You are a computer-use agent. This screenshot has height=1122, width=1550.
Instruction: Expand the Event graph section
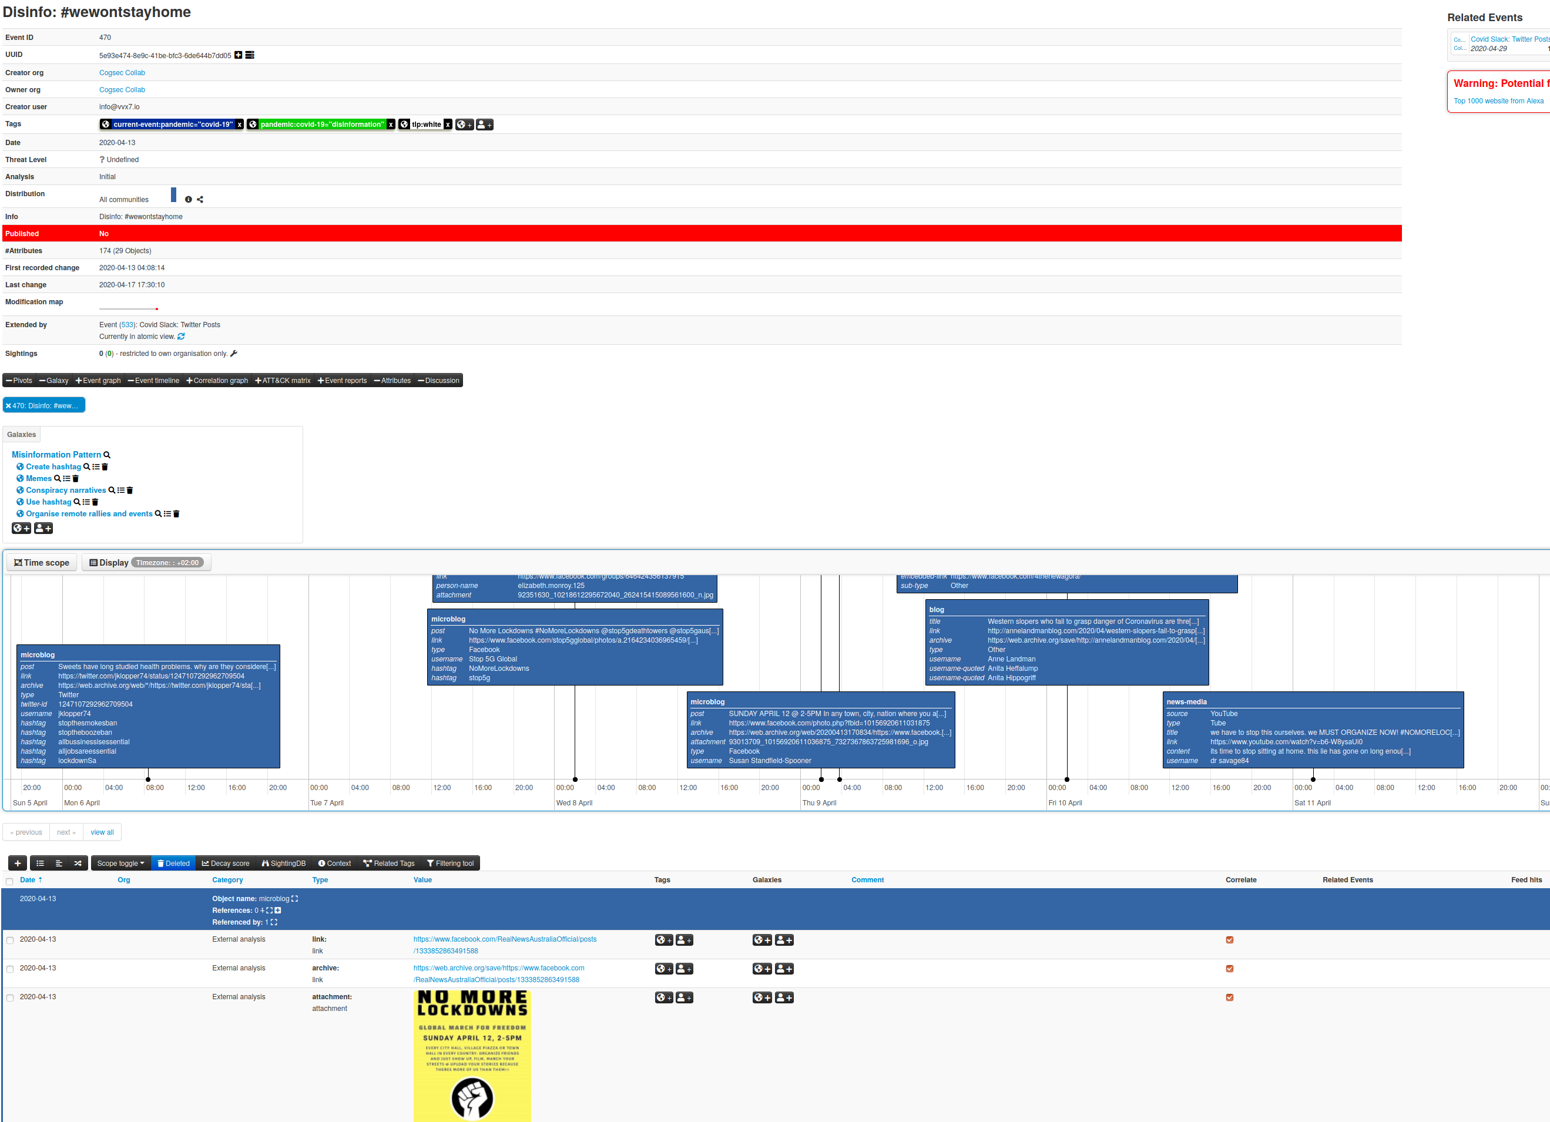click(98, 381)
